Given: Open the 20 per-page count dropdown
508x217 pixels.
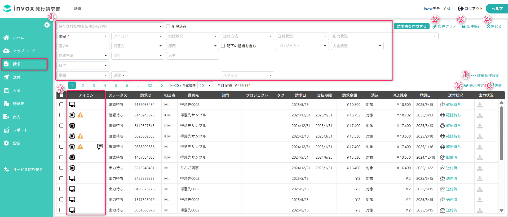Looking at the screenshot, I should [205, 86].
